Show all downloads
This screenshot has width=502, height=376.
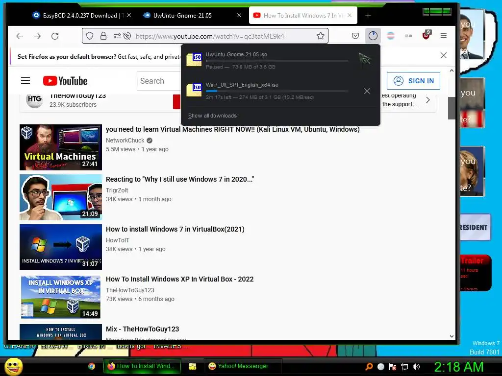coord(212,116)
